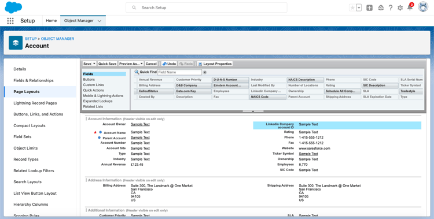This screenshot has width=434, height=219.
Task: Click the greyed Redo button
Action: tap(186, 64)
